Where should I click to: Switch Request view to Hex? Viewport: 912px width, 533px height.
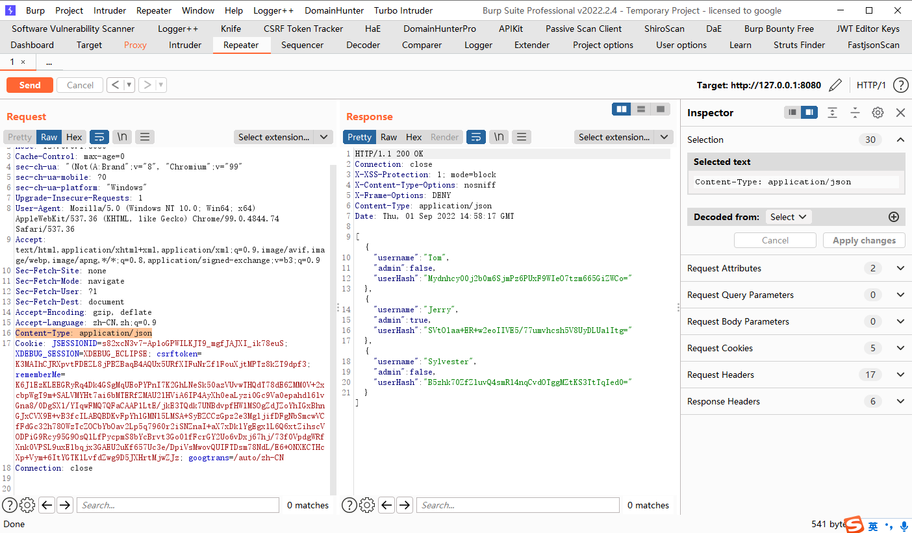tap(74, 137)
